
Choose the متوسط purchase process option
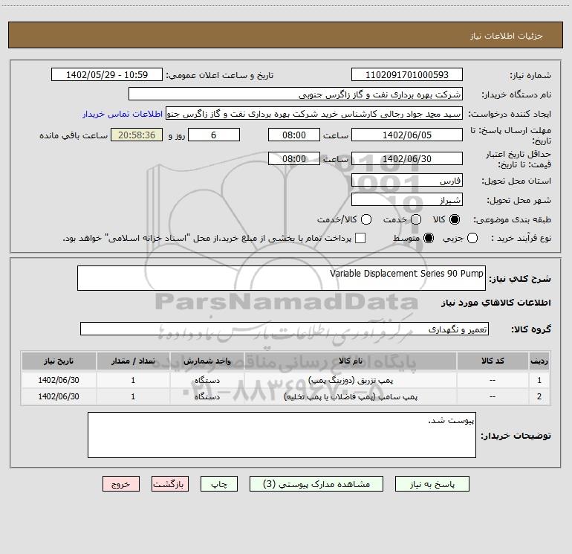click(x=429, y=238)
